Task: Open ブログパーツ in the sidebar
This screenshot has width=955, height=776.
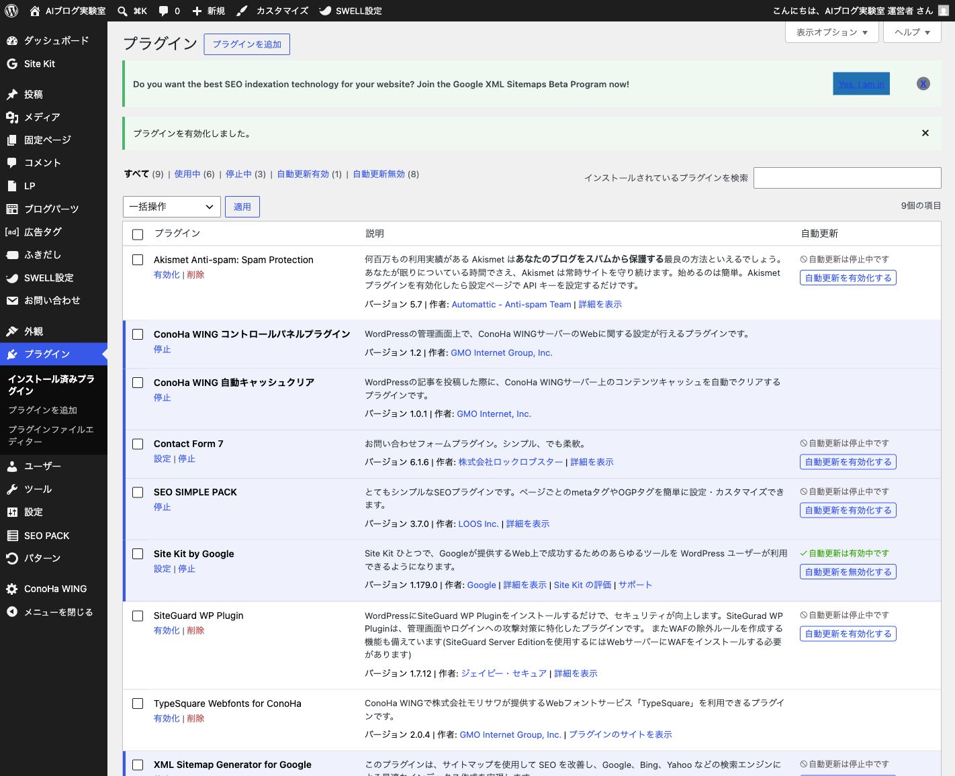Action: (54, 209)
